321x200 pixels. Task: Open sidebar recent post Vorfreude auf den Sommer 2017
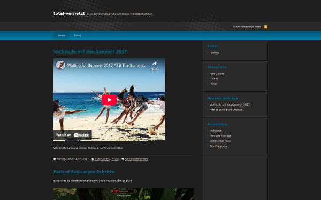click(230, 105)
